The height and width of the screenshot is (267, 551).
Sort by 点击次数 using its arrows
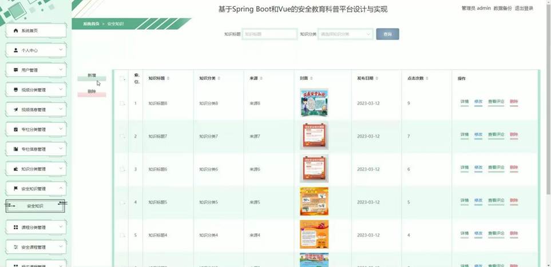[x=427, y=78]
